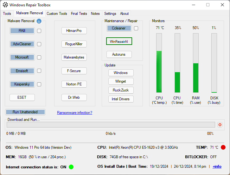Click the Windows Repair Toolbox app icon
The width and height of the screenshot is (230, 175).
tap(5, 5)
